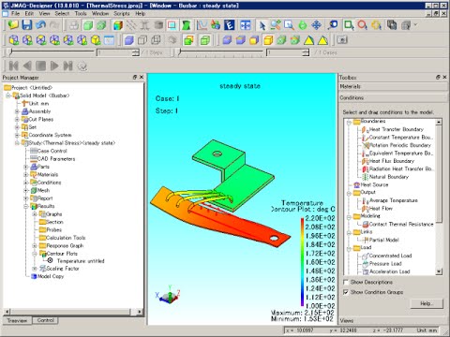
Task: Click the Toolbox list scroll down arrow
Action: point(439,271)
